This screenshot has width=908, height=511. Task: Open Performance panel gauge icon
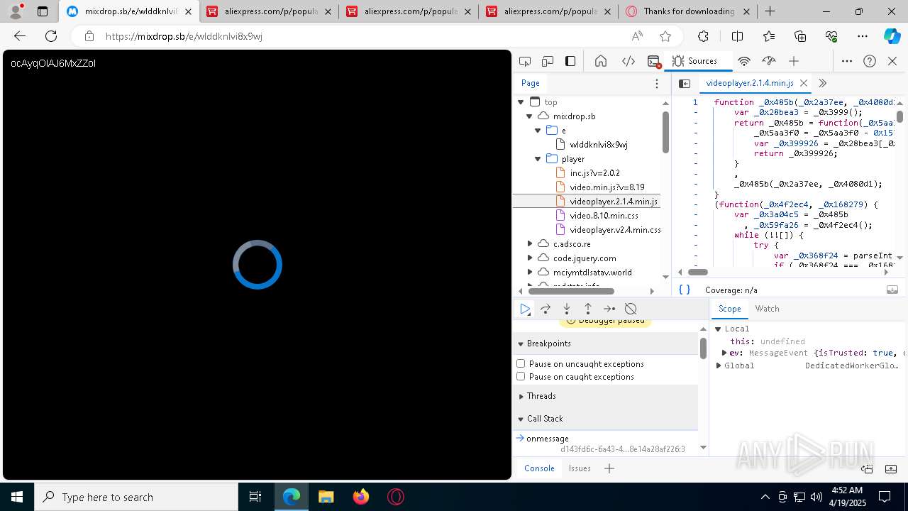coord(769,61)
